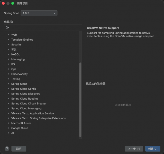
Task: Click the dependency list scrollbar
Action: (80, 100)
